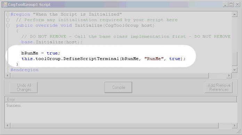Click the Error column header
The height and width of the screenshot is (135, 242).
click(x=121, y=100)
